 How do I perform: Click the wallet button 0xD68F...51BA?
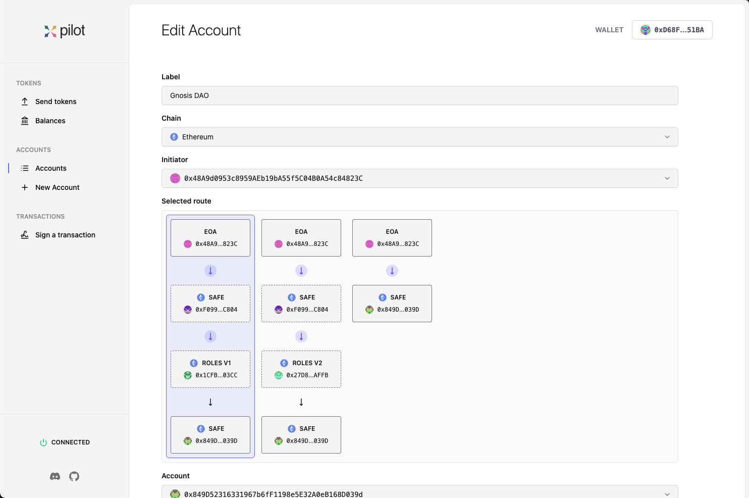(672, 30)
